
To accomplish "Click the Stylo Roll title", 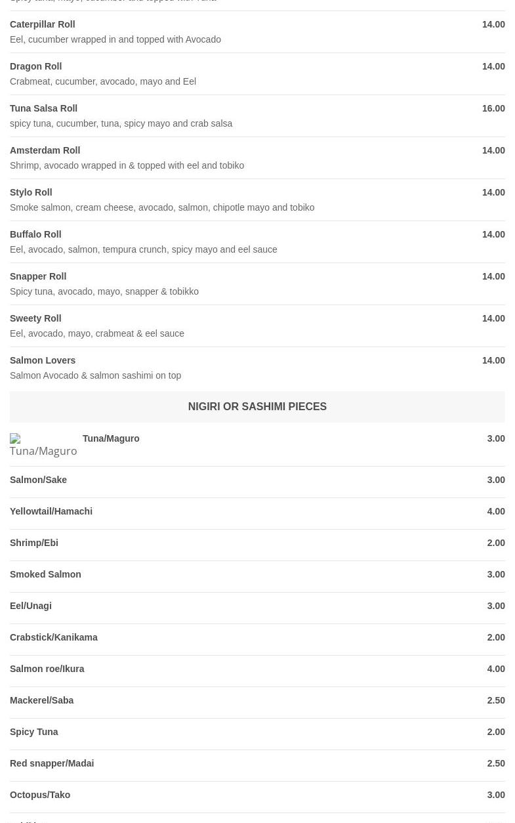I will (31, 192).
